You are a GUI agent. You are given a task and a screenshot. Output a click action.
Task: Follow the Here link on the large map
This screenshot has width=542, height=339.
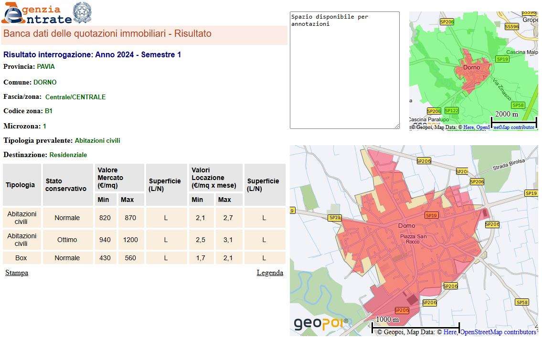pyautogui.click(x=449, y=332)
